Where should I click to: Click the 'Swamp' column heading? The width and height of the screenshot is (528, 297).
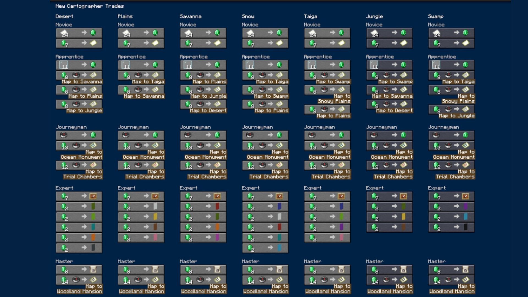[x=436, y=16]
